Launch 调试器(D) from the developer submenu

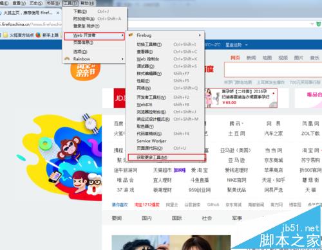pos(165,66)
